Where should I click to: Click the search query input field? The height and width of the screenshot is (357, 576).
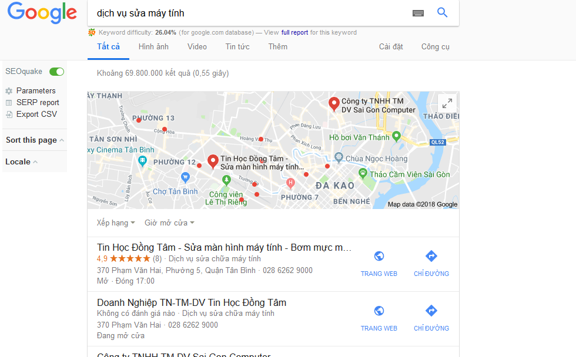point(250,13)
